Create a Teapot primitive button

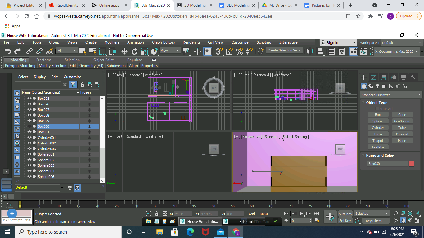coord(378,141)
